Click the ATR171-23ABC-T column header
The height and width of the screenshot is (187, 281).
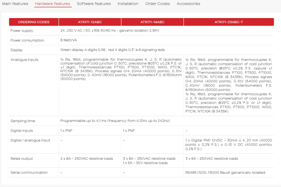click(x=229, y=22)
